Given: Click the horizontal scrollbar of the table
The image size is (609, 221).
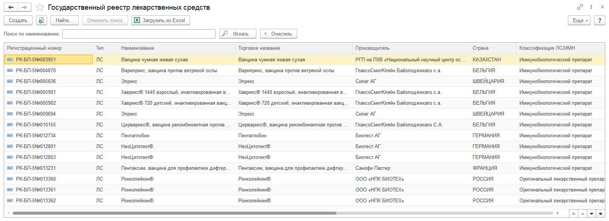Looking at the screenshot, I should click(174, 213).
